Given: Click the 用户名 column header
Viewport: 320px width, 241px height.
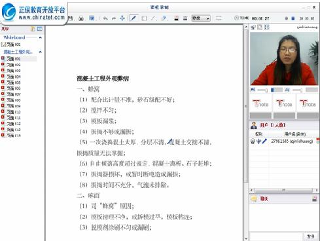Looking at the screenshot, I should pyautogui.click(x=294, y=134).
